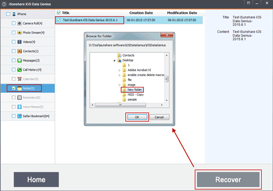Click the NSIS - Copy folder icon
Viewport: 273px width, 191px height.
coord(124,95)
